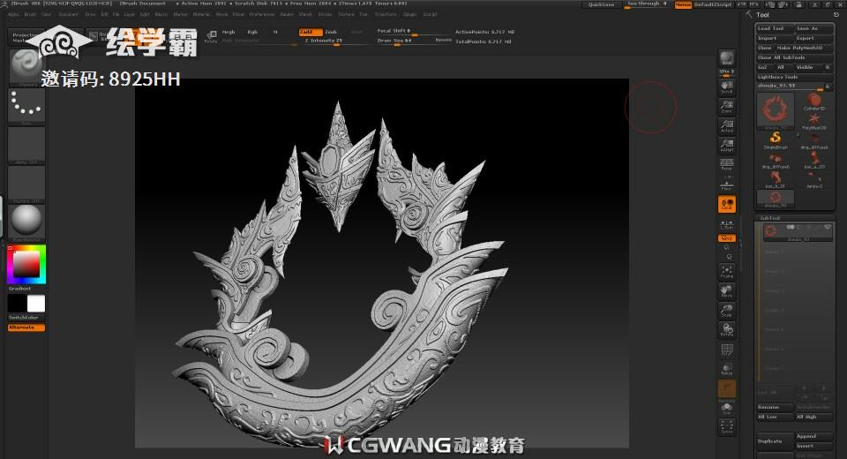Select the Zoom canvas icon
This screenshot has width=847, height=459.
726,107
